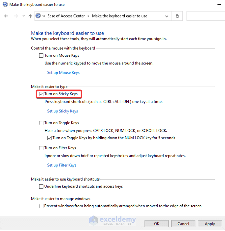The width and height of the screenshot is (225, 231).
Task: Click the forward navigation arrow
Action: [16, 16]
